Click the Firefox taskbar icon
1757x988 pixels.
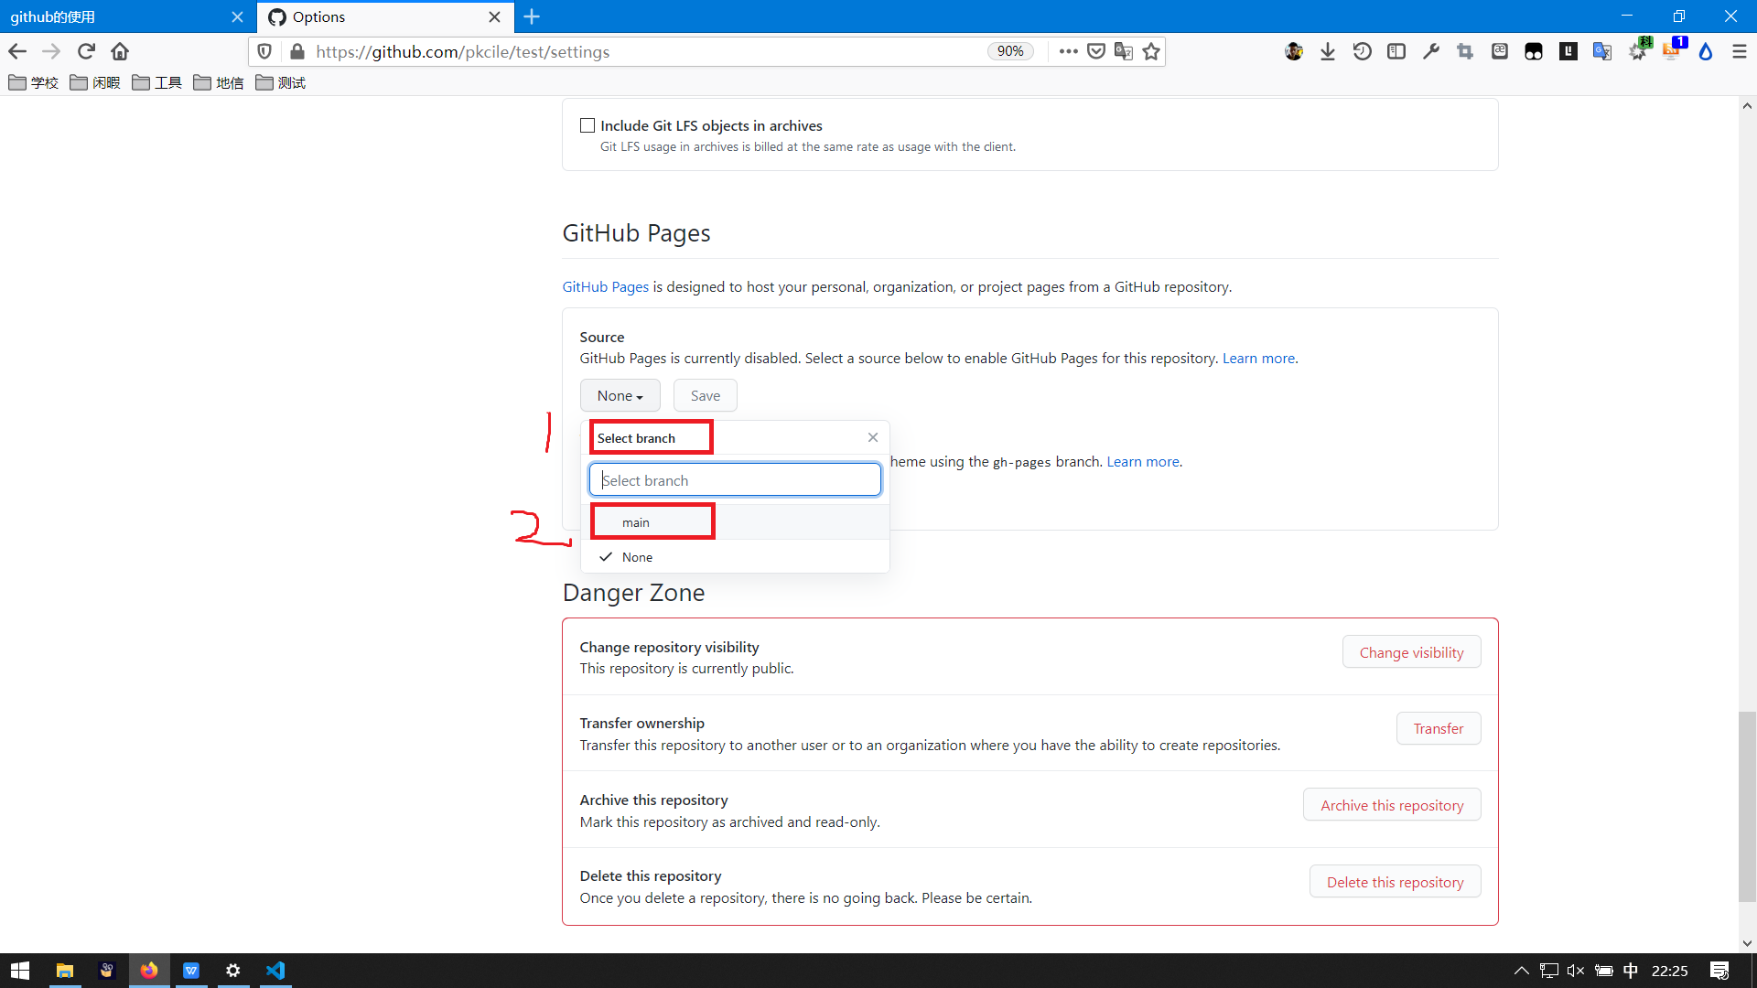pyautogui.click(x=149, y=971)
